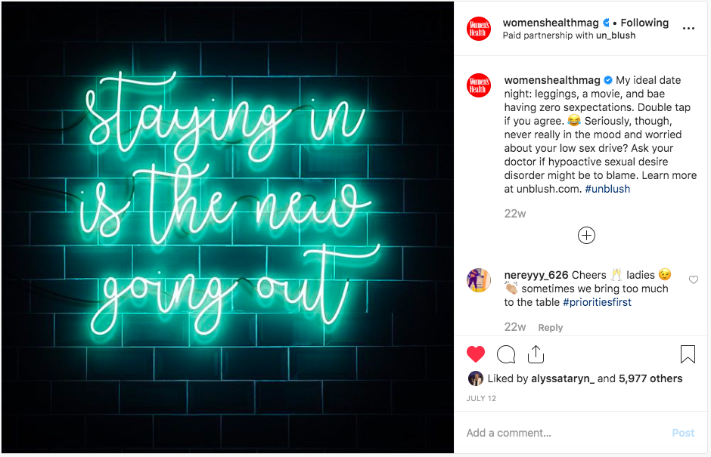
Task: Click Following button in post header
Action: (x=644, y=23)
